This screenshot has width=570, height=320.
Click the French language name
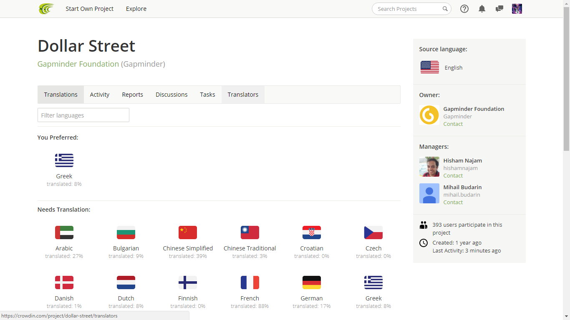click(x=250, y=298)
